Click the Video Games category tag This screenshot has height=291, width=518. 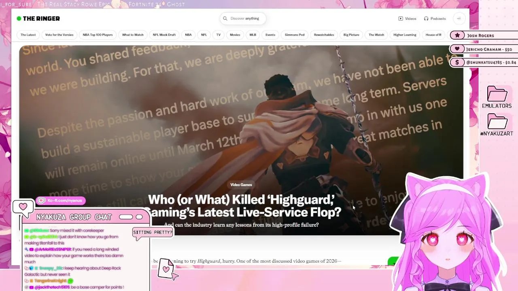click(x=241, y=185)
